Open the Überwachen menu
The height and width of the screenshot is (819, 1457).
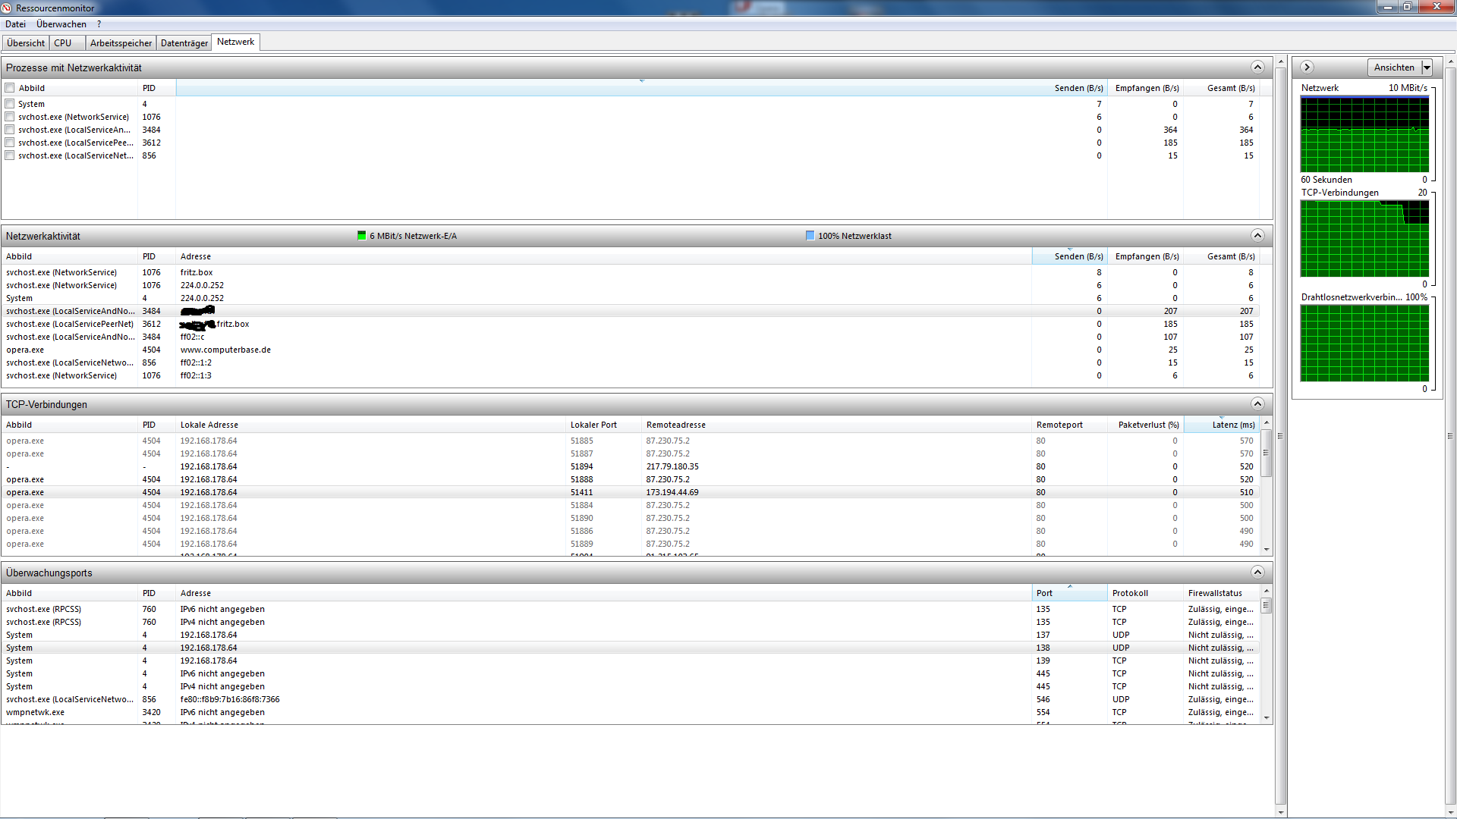point(61,24)
